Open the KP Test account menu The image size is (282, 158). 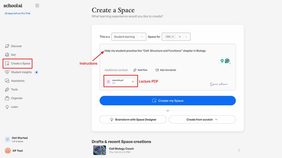click(x=14, y=151)
